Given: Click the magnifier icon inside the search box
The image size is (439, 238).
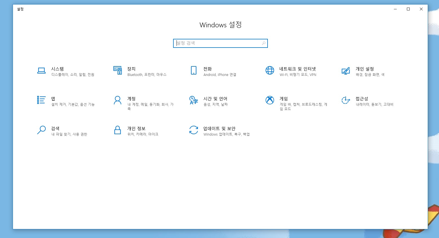Looking at the screenshot, I should click(x=264, y=43).
